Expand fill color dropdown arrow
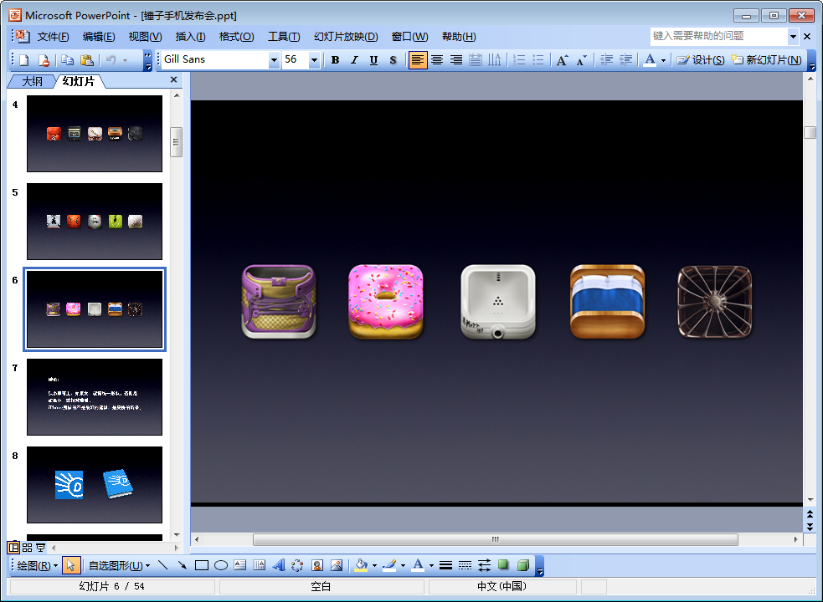Viewport: 823px width, 602px height. (374, 566)
